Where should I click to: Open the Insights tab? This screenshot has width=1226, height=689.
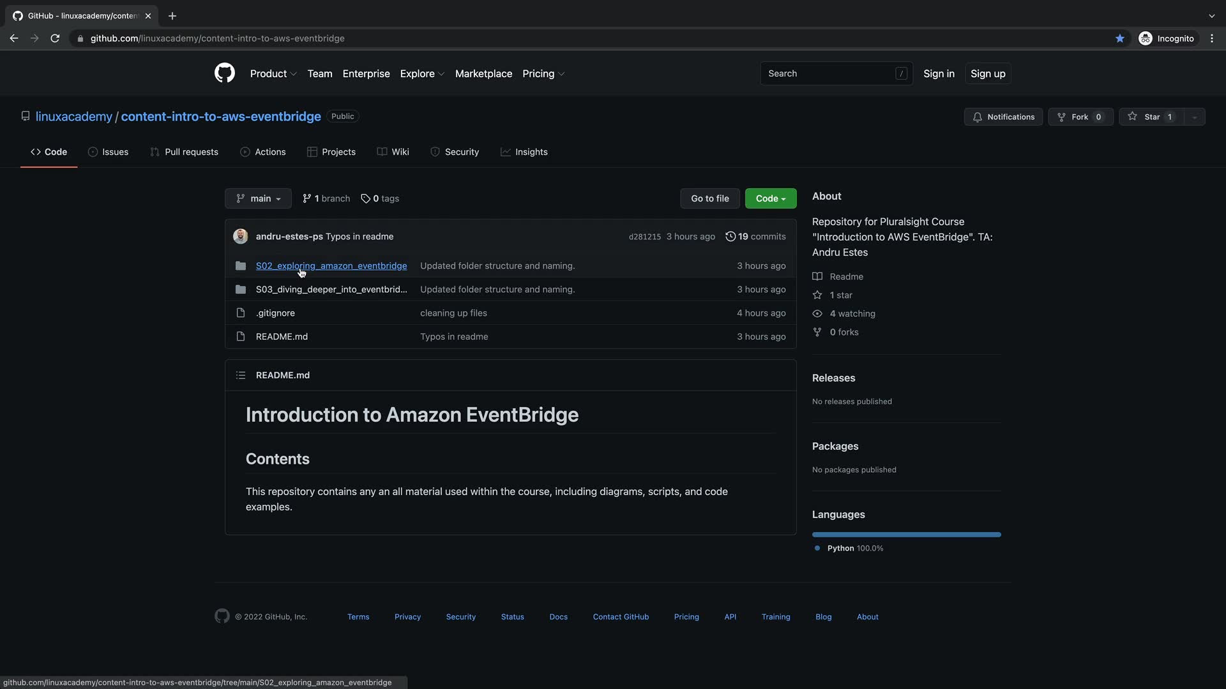point(524,152)
